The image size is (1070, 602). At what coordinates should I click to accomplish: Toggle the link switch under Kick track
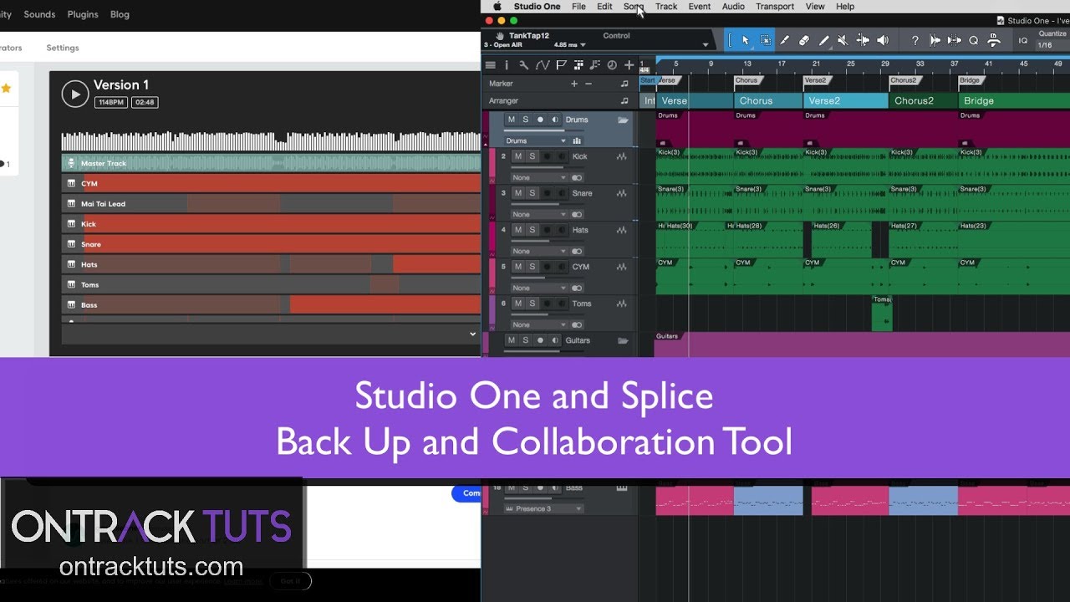[577, 177]
